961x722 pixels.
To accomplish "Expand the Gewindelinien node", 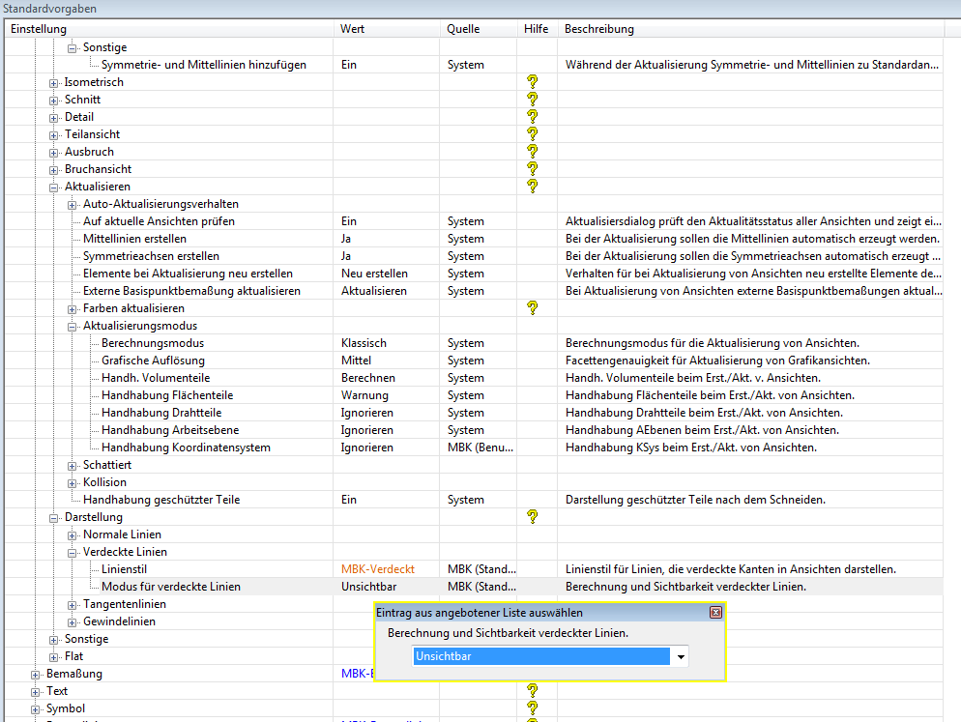I will [x=73, y=622].
